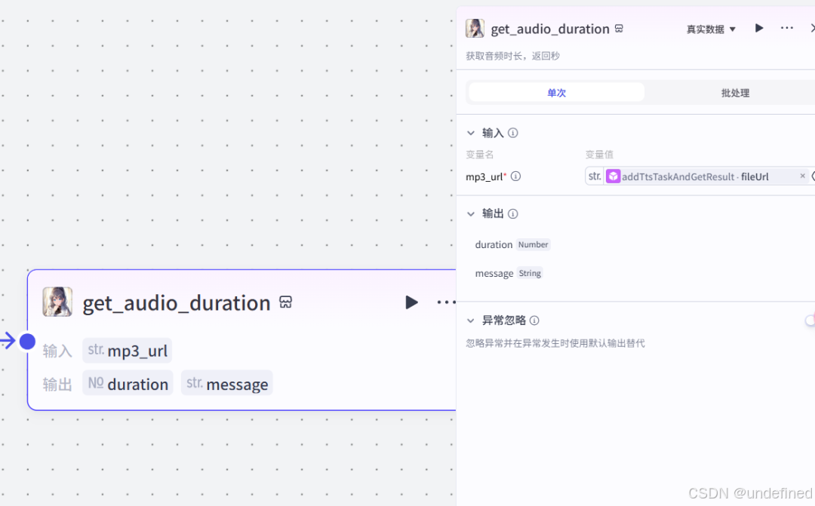Click the purple cube icon in variable value
Image resolution: width=815 pixels, height=506 pixels.
point(613,176)
